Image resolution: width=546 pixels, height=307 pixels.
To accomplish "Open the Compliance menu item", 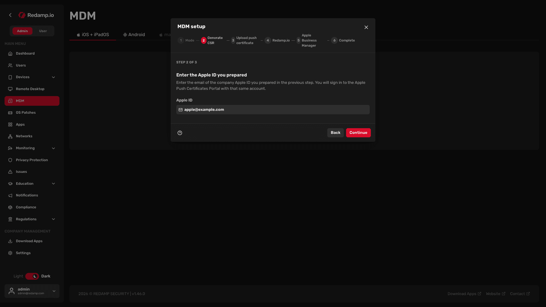I will click(x=32, y=207).
